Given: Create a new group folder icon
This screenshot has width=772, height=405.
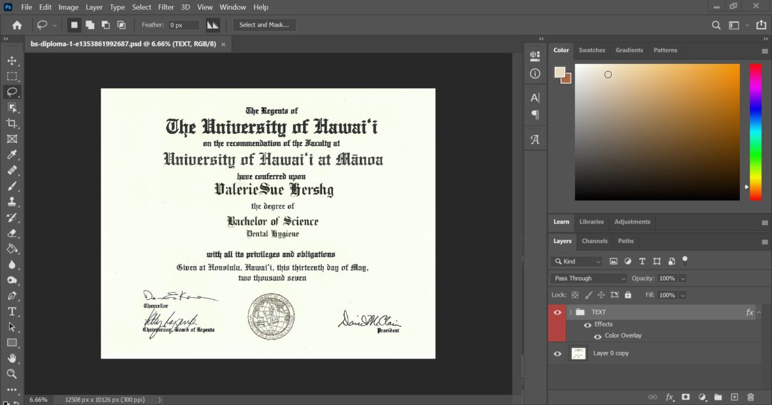Looking at the screenshot, I should (x=718, y=397).
